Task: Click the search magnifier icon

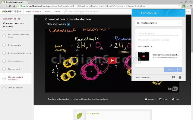Action: tap(66, 11)
